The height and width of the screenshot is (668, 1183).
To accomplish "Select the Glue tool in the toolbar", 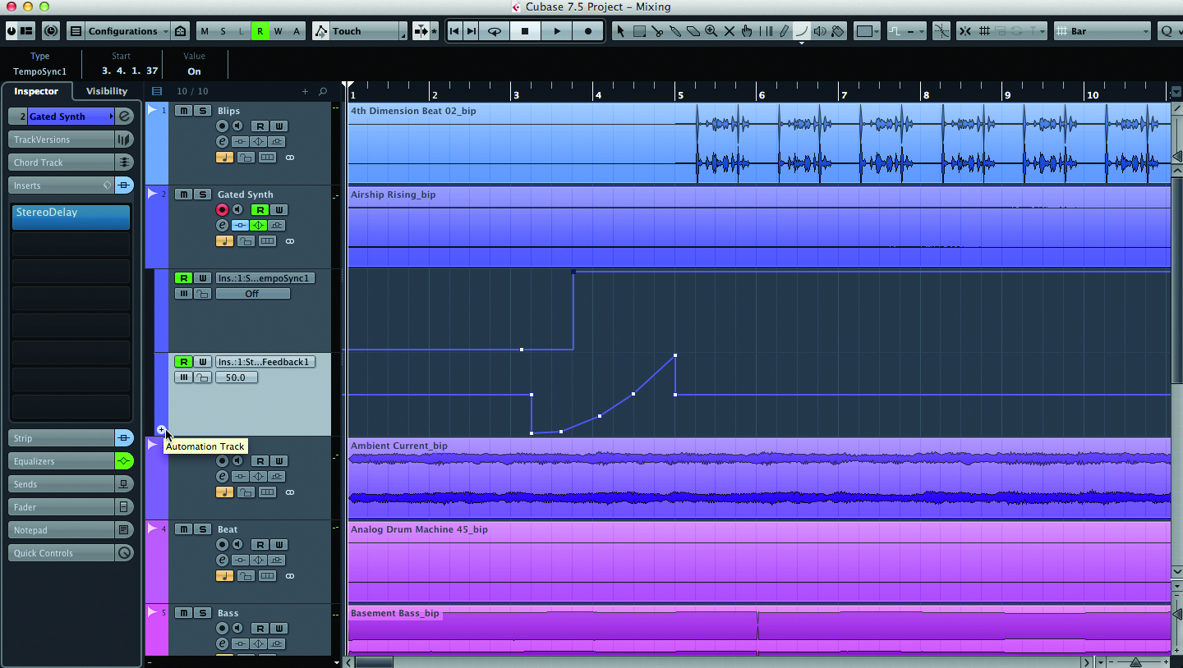I will tap(676, 31).
